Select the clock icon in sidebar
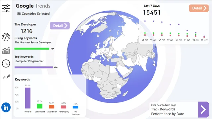The height and width of the screenshot is (119, 212). [6, 63]
